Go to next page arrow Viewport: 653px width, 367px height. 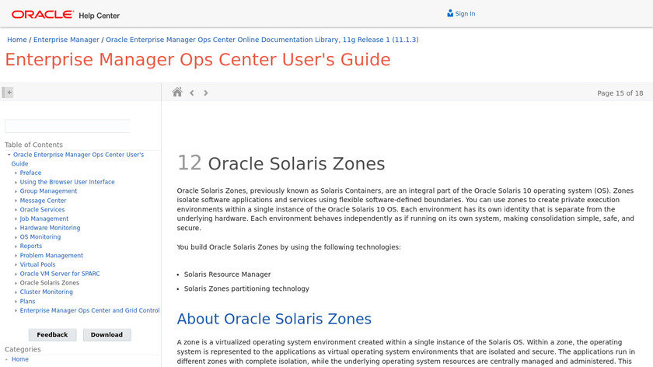coord(206,93)
